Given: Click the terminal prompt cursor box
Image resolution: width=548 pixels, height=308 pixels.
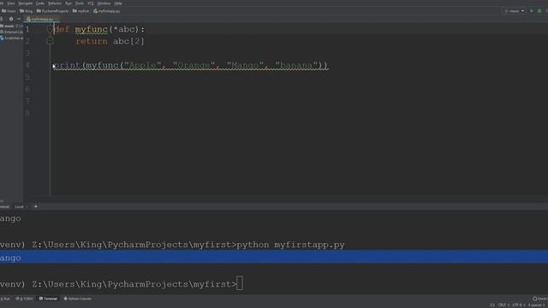Looking at the screenshot, I should [240, 283].
